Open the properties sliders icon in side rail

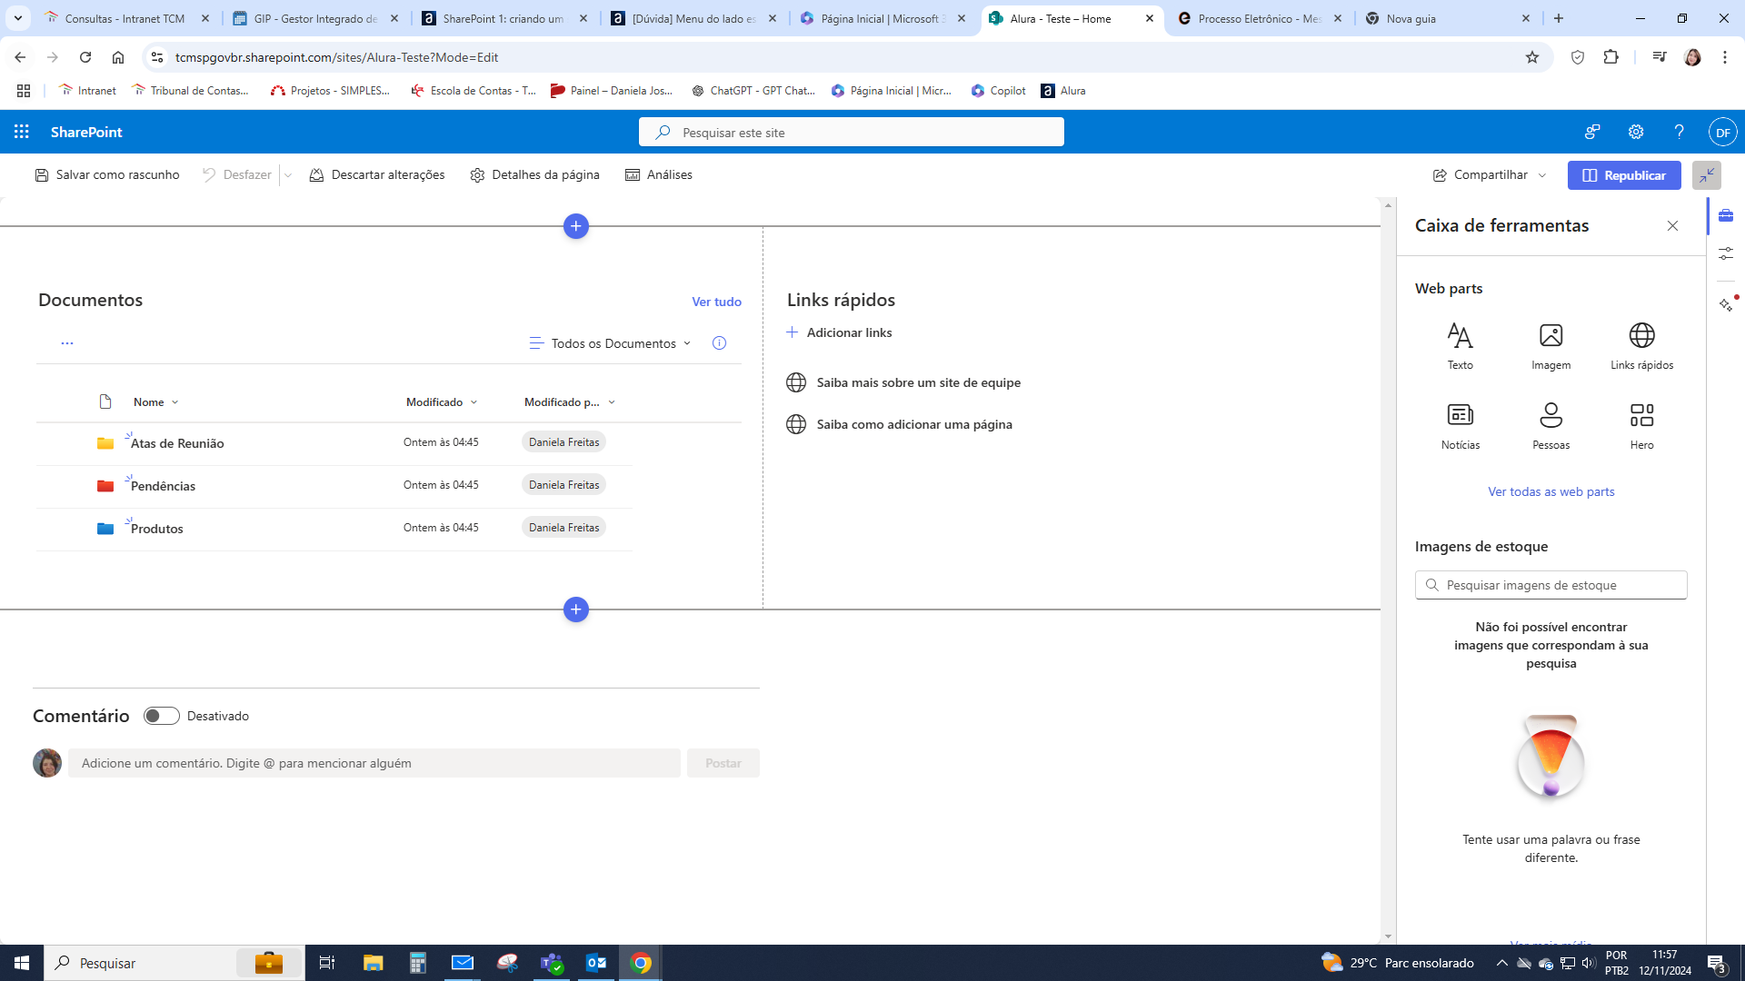pos(1726,254)
